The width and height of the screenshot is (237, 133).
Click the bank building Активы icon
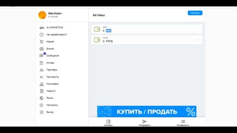pyautogui.click(x=41, y=63)
